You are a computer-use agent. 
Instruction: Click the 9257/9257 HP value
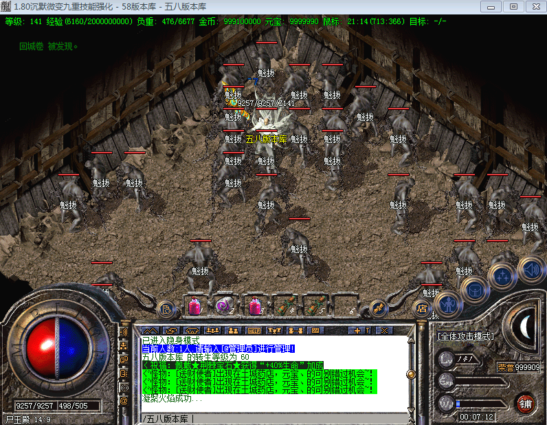pyautogui.click(x=34, y=406)
